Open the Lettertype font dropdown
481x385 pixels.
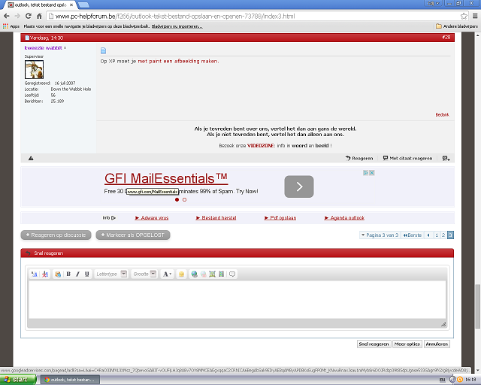pos(110,274)
